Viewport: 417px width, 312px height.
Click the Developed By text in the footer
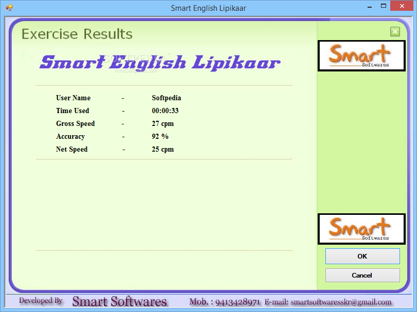click(41, 301)
